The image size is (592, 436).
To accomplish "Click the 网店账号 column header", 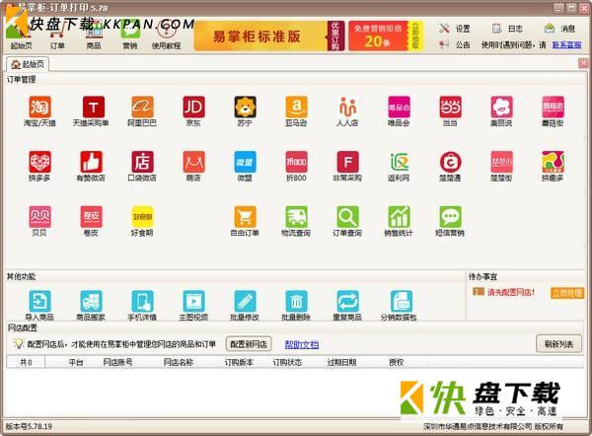I will [x=117, y=362].
